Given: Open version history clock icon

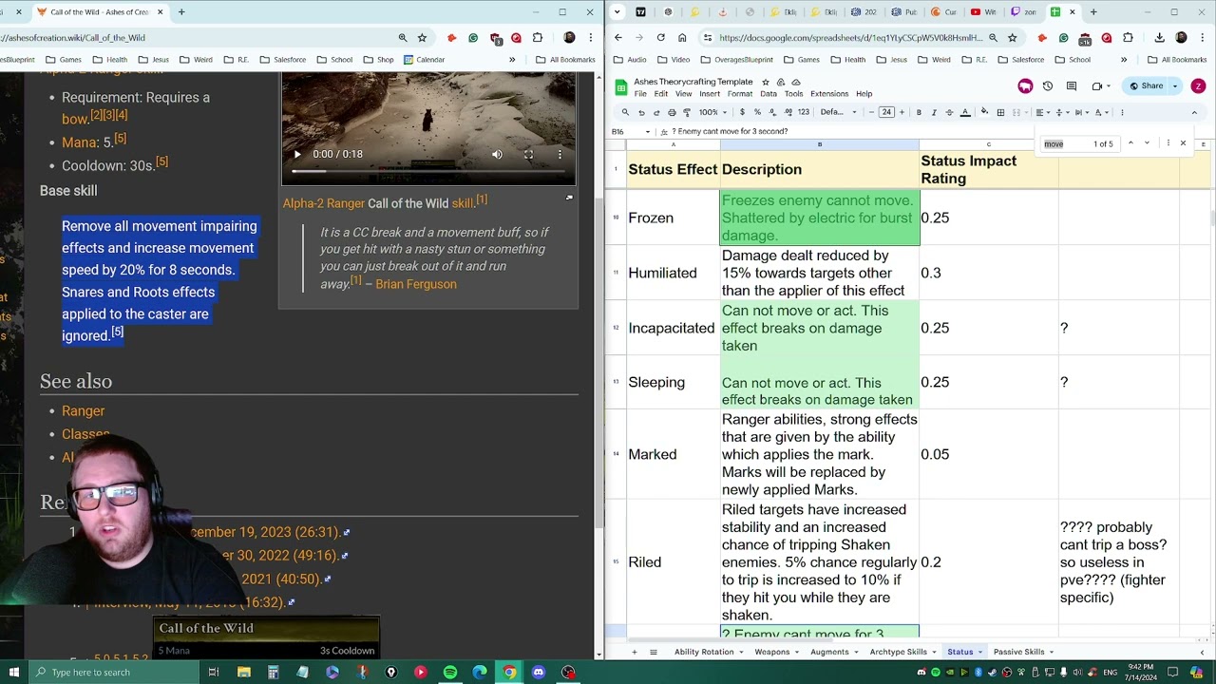Looking at the screenshot, I should pyautogui.click(x=1048, y=85).
